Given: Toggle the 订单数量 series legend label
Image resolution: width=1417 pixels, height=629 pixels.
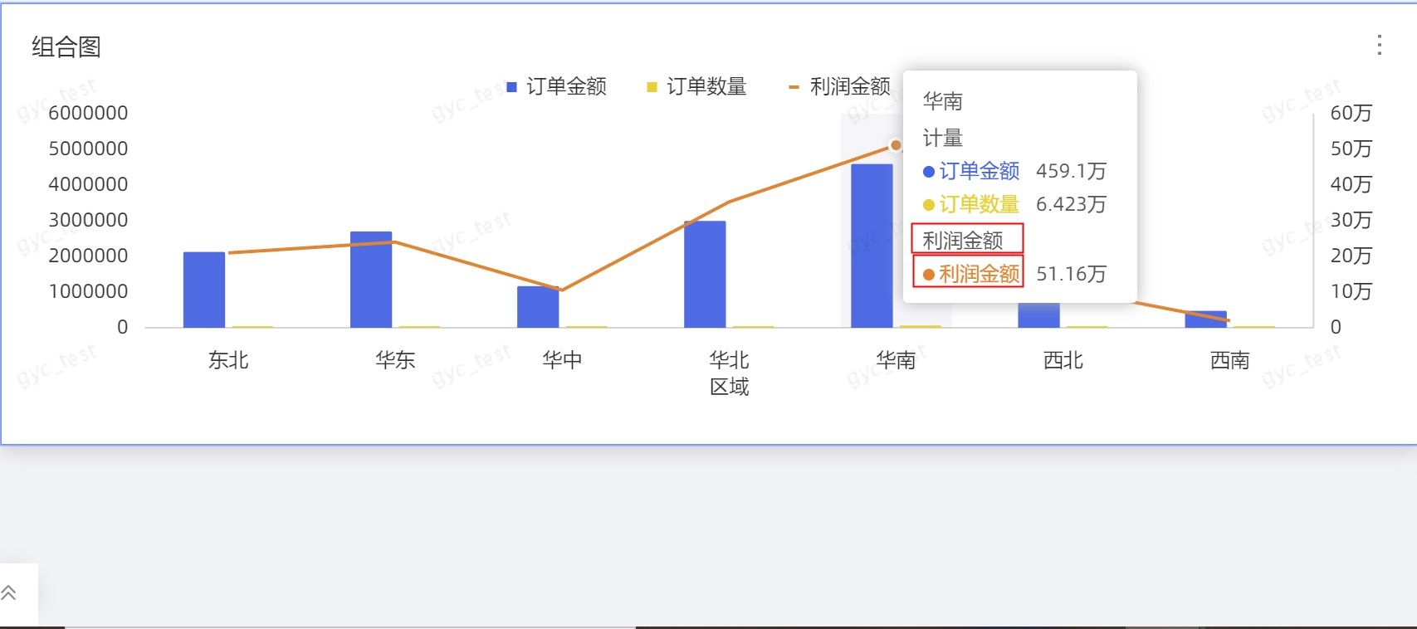Looking at the screenshot, I should coord(706,86).
